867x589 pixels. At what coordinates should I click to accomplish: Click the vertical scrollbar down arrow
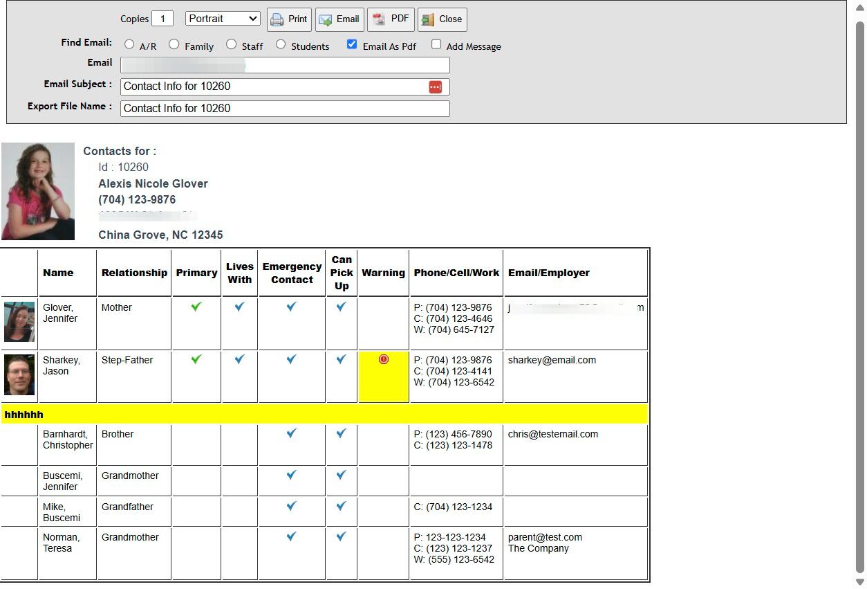(860, 582)
